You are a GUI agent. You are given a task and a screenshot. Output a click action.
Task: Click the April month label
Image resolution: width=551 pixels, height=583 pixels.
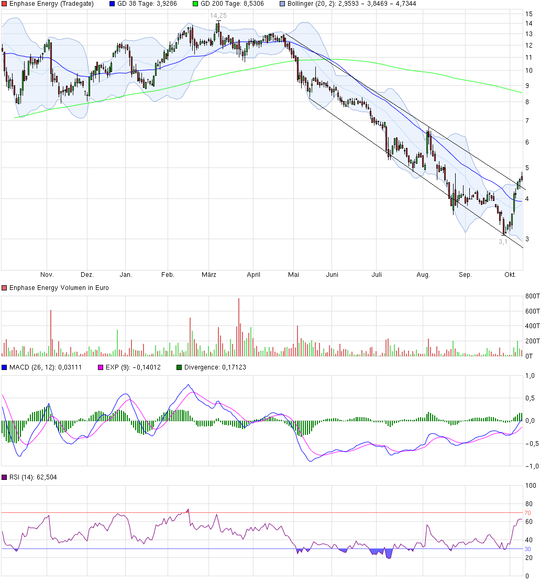click(254, 275)
